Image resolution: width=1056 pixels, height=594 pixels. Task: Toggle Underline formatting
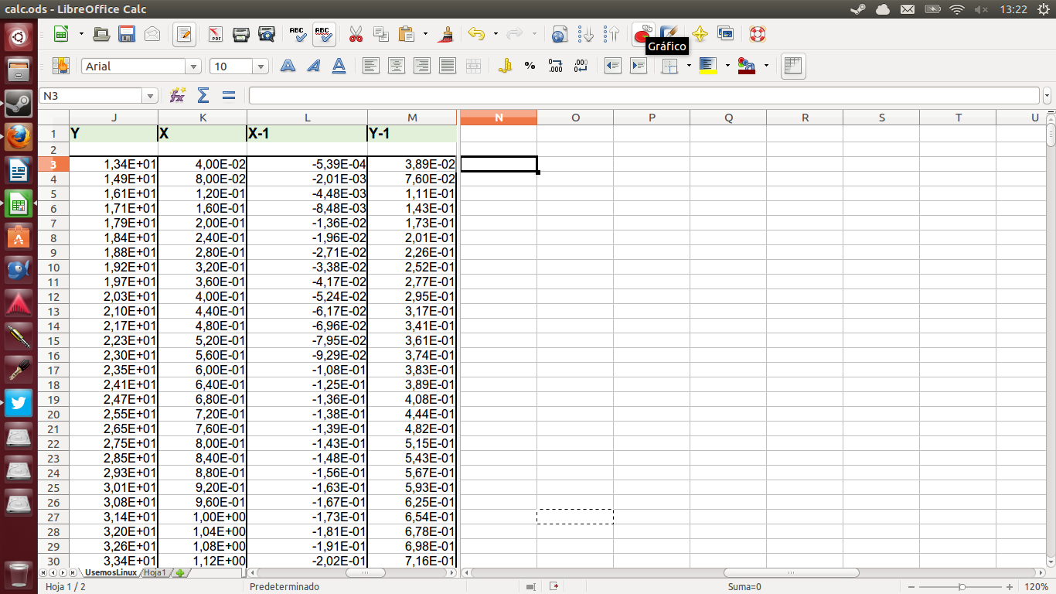339,66
